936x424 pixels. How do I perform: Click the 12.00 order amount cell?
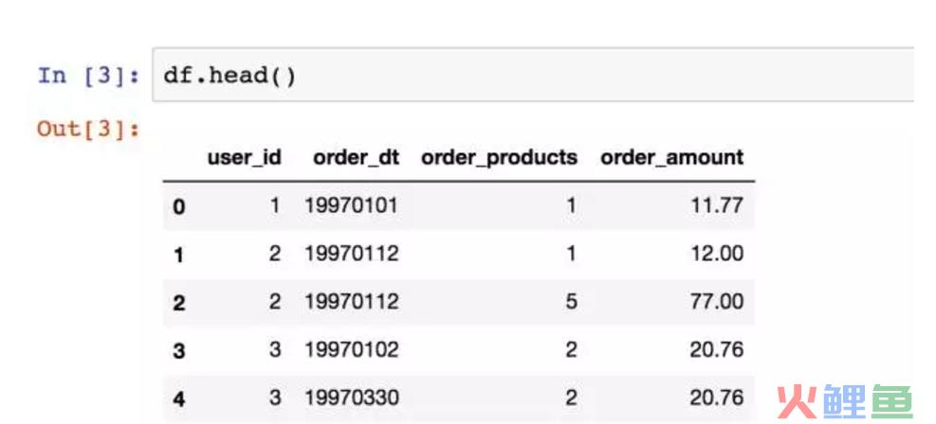717,254
